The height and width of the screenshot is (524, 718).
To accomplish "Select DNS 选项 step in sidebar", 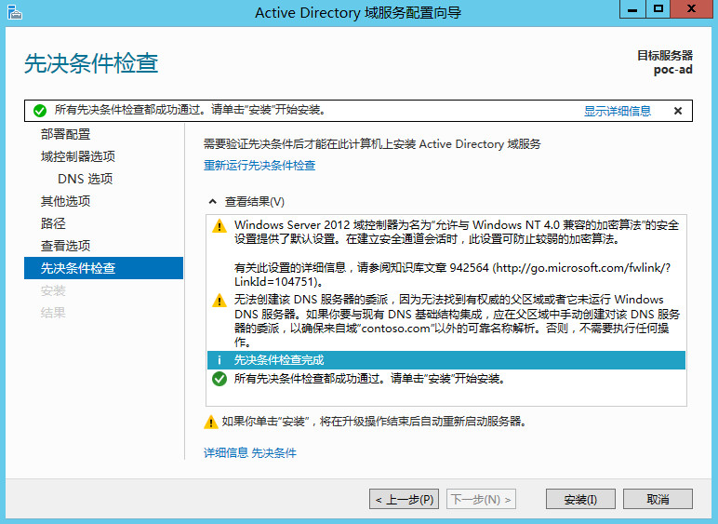I will click(86, 179).
